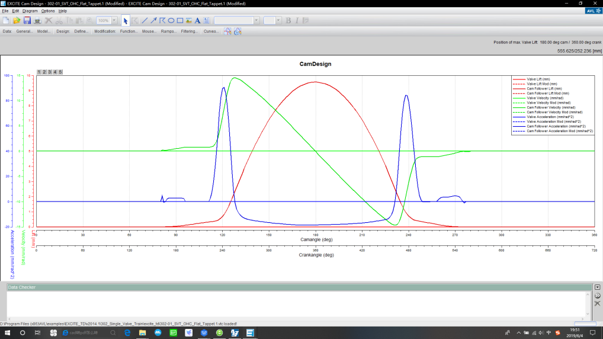The image size is (603, 339).
Task: Save the cam design with the floppy icon
Action: click(27, 20)
